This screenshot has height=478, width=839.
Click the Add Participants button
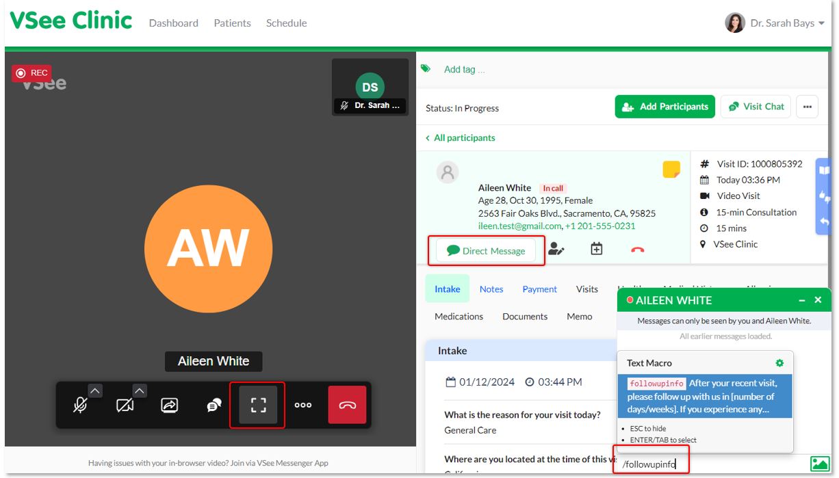(x=665, y=107)
